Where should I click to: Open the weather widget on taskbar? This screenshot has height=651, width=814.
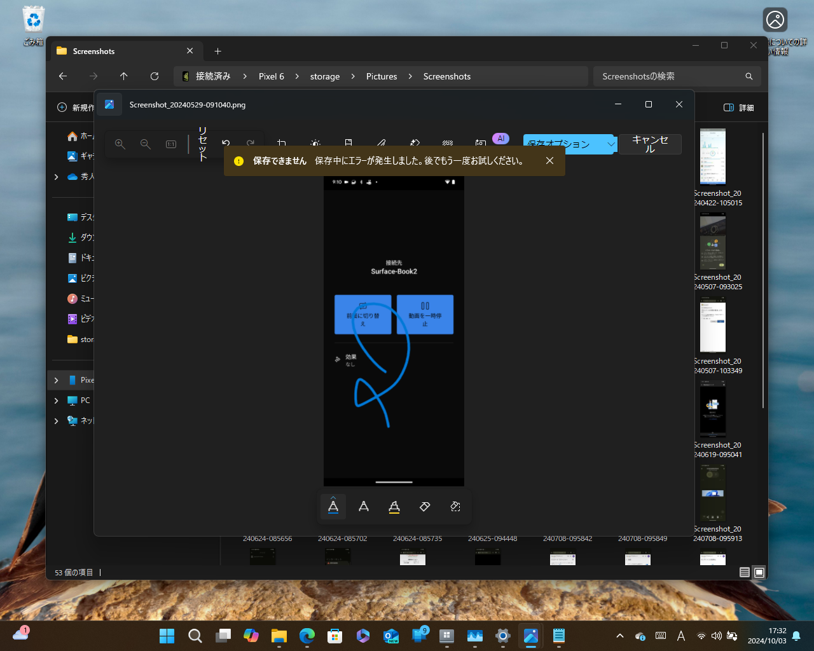point(21,634)
